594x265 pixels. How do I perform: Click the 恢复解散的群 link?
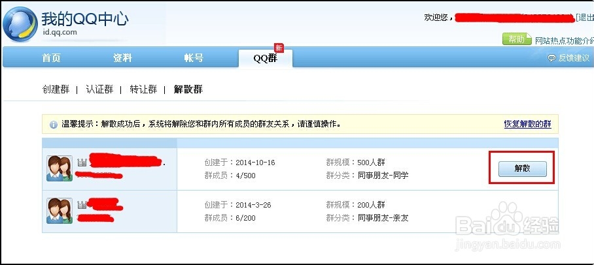[528, 124]
